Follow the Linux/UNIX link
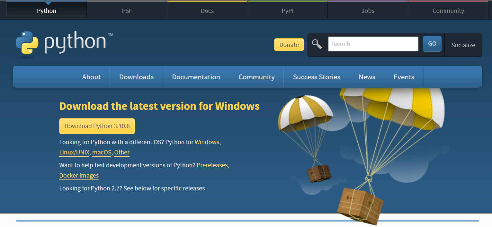The image size is (492, 227). (x=74, y=153)
